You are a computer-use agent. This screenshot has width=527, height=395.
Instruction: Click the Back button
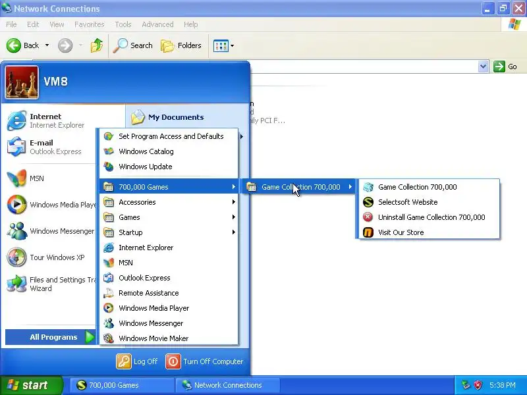click(23, 45)
